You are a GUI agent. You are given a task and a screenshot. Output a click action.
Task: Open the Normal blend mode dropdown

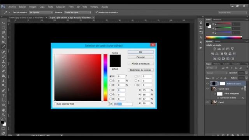coord(217,73)
